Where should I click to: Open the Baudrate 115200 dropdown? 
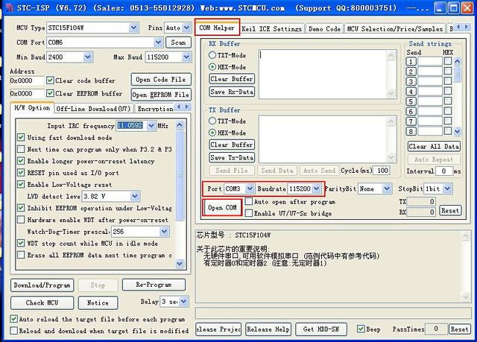316,189
